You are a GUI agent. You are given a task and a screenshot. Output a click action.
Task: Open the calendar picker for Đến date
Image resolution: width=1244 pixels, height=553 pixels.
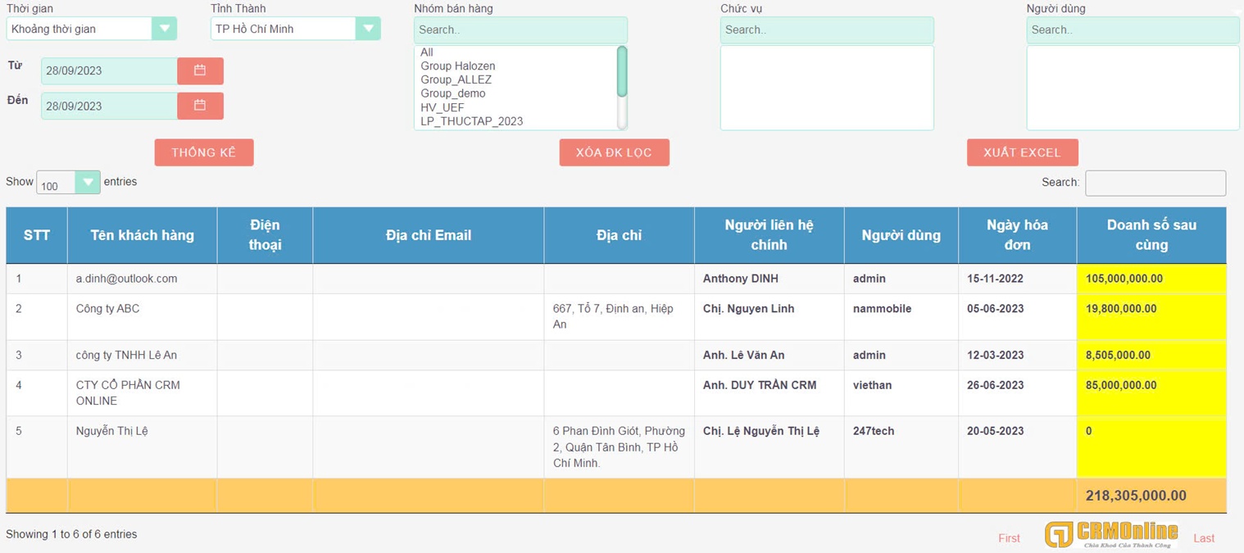[x=200, y=106]
